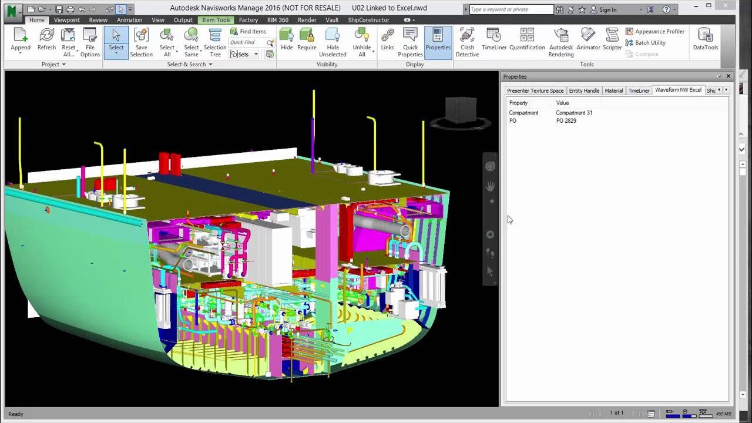Open the TimeLiner properties tab
The height and width of the screenshot is (423, 752).
tap(639, 90)
